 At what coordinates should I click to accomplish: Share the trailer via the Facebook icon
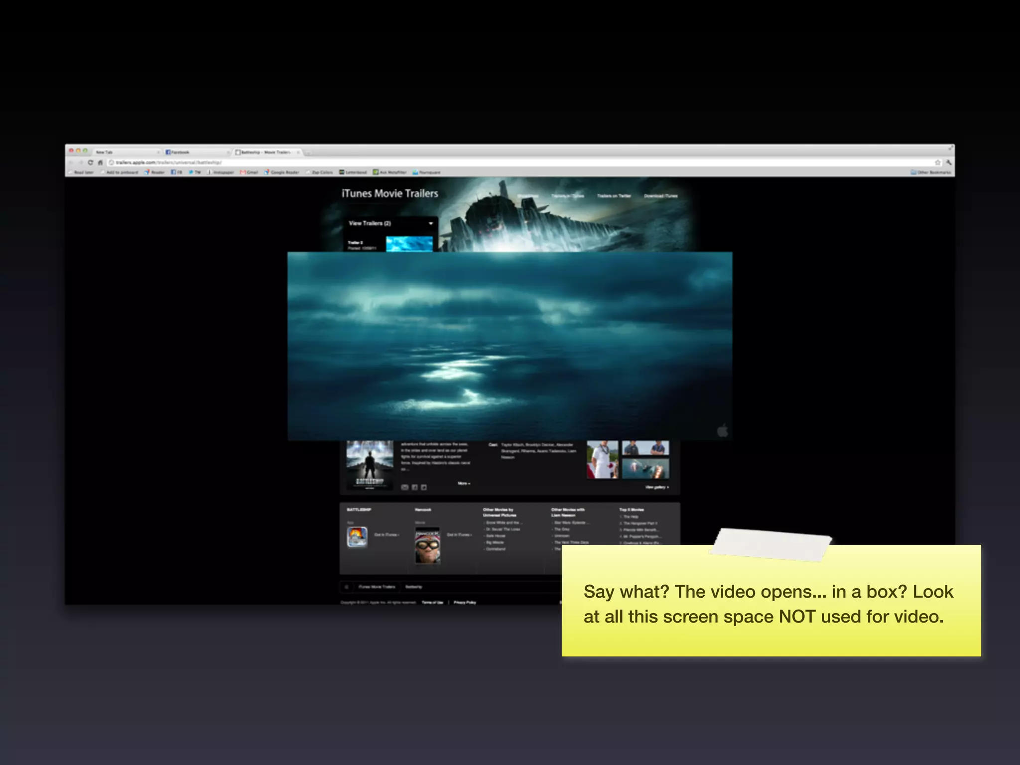414,487
